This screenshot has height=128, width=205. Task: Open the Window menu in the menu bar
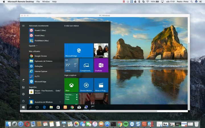pos(46,2)
